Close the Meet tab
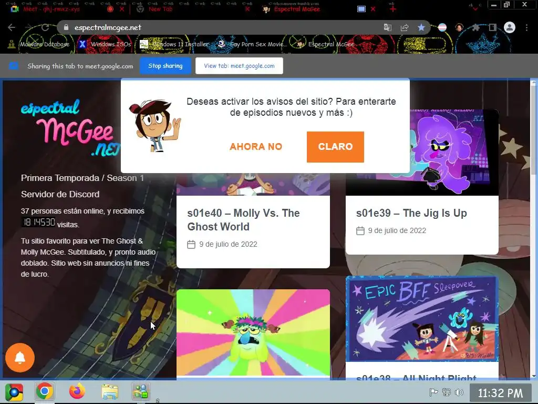 click(x=122, y=9)
